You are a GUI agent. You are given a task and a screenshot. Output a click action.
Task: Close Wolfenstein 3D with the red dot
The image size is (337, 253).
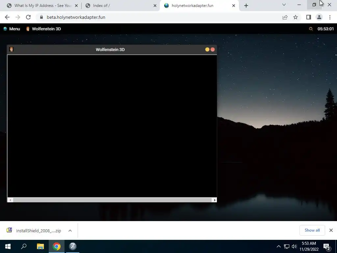coord(213,49)
